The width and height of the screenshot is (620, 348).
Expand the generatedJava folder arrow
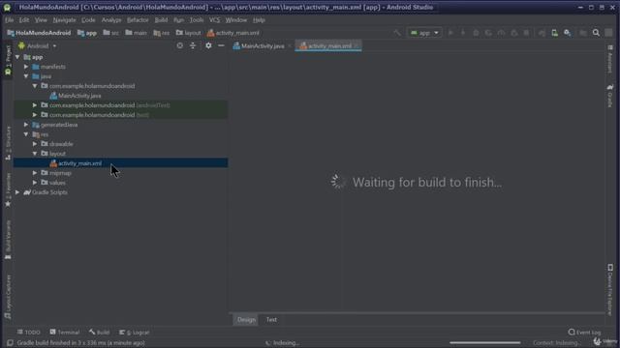pyautogui.click(x=26, y=125)
